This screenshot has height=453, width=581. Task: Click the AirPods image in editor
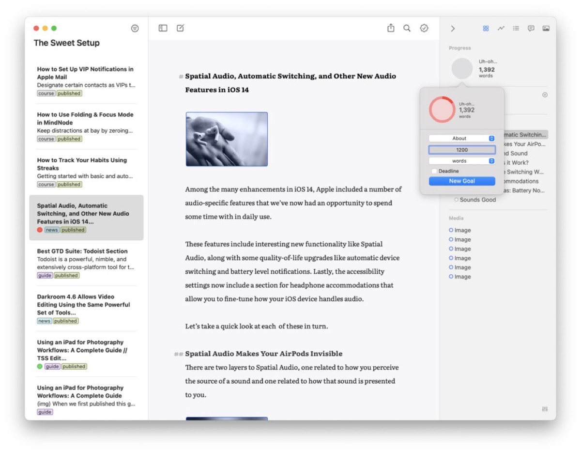(x=227, y=140)
